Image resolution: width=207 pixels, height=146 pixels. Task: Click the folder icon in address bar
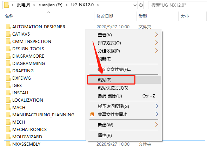(x=6, y=5)
